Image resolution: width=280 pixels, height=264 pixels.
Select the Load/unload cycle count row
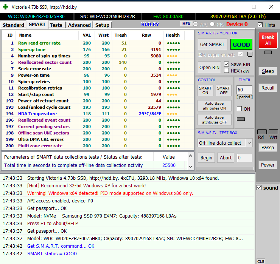(x=98, y=107)
